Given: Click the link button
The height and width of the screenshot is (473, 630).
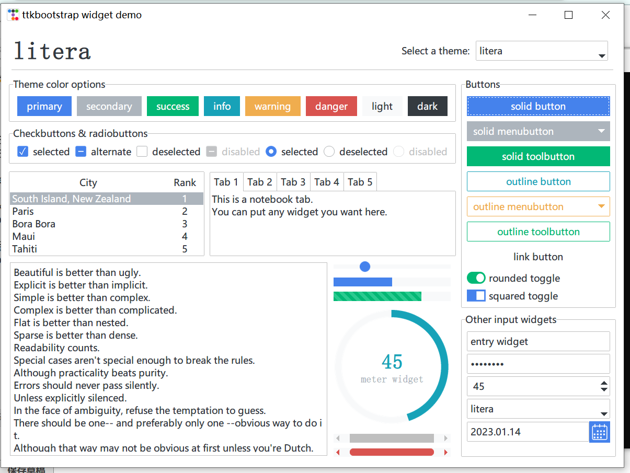Looking at the screenshot, I should 539,257.
